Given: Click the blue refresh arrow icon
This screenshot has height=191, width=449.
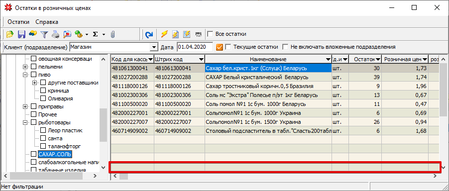Looking at the screenshot, I should 149,34.
